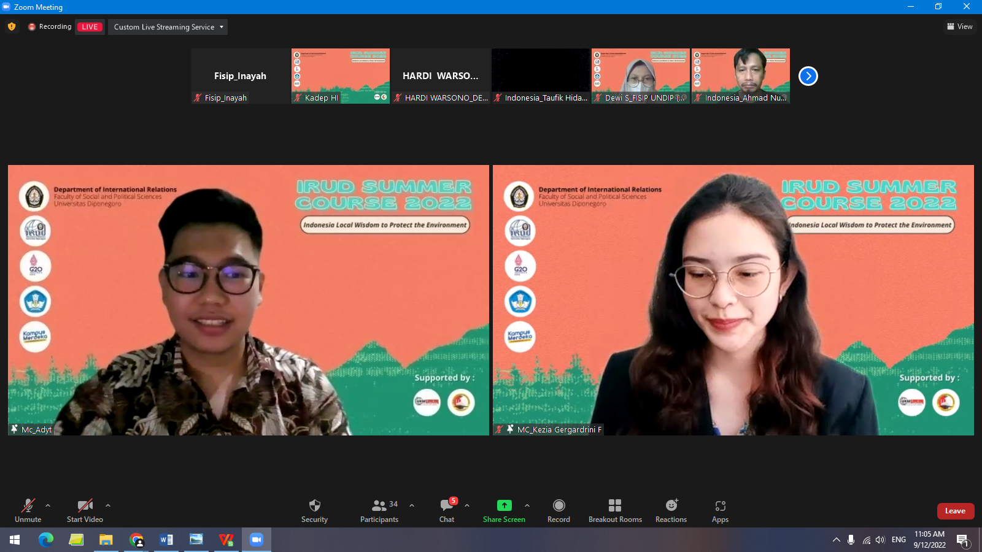This screenshot has width=982, height=552.
Task: Open Microsoft Word from the taskbar
Action: point(166,540)
